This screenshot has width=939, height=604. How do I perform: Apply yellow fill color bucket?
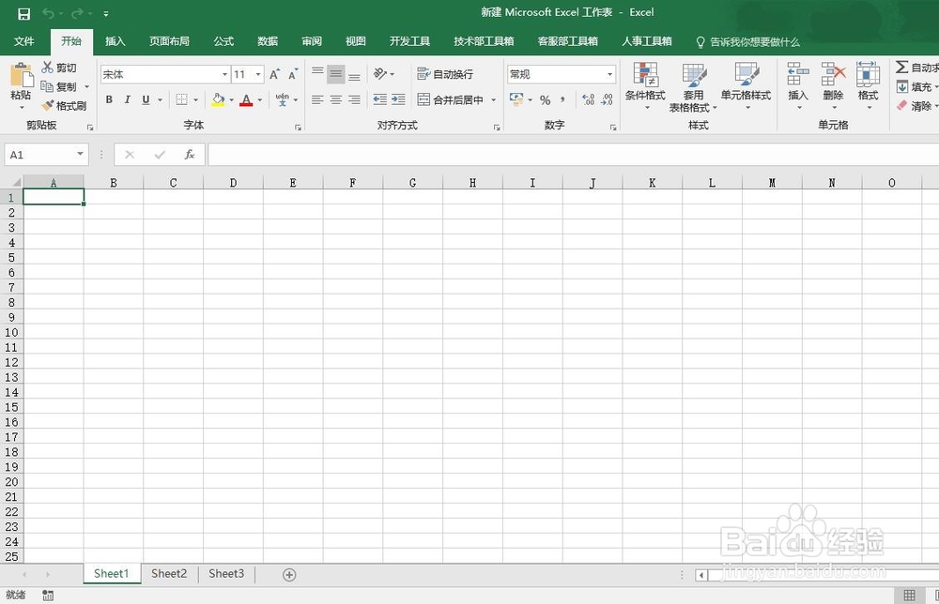pyautogui.click(x=218, y=99)
